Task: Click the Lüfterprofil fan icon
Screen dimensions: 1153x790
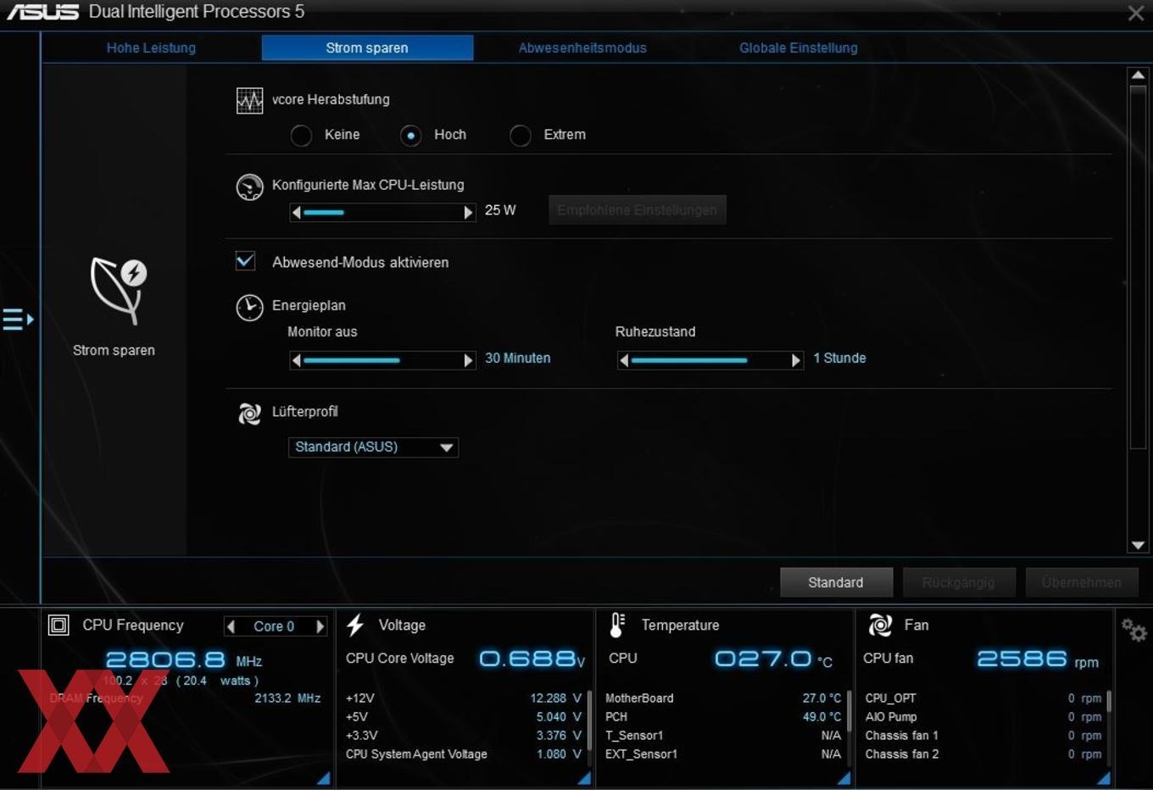Action: tap(249, 414)
